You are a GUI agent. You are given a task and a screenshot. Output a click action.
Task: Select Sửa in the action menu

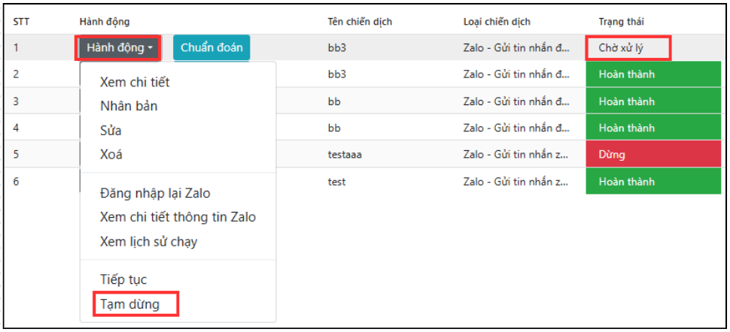[111, 131]
